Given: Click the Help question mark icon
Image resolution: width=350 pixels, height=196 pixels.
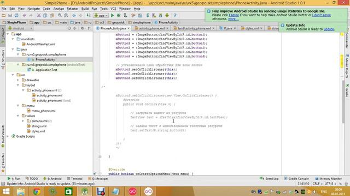Looking at the screenshot, I should 175,15.
